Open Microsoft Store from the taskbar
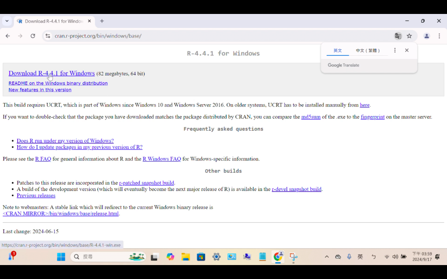447x279 pixels. (x=201, y=257)
